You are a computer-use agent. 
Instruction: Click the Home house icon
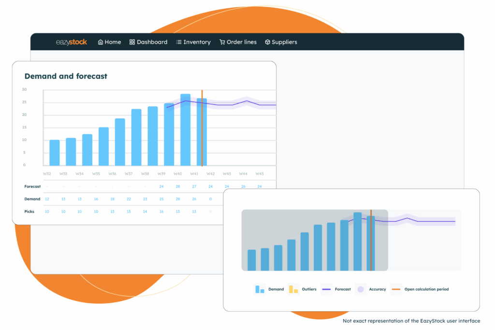pyautogui.click(x=101, y=42)
